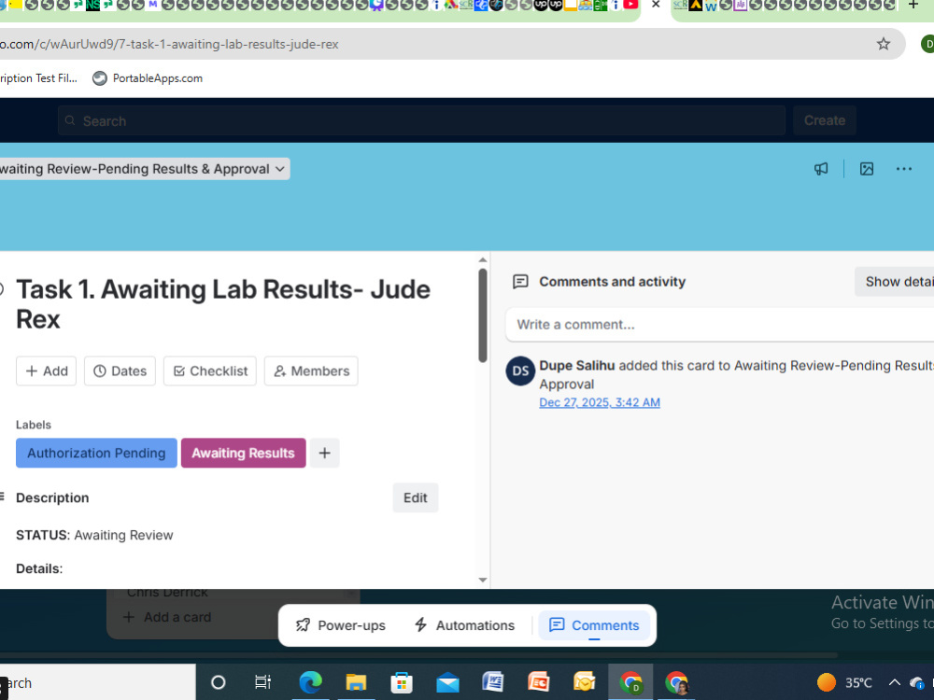The image size is (934, 700).
Task: Launch Microsoft Edge from the taskbar
Action: point(310,682)
